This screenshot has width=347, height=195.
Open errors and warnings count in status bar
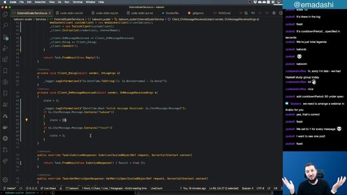pos(31,188)
